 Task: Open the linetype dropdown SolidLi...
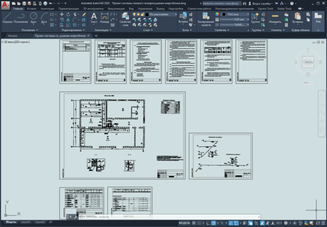click(234, 24)
